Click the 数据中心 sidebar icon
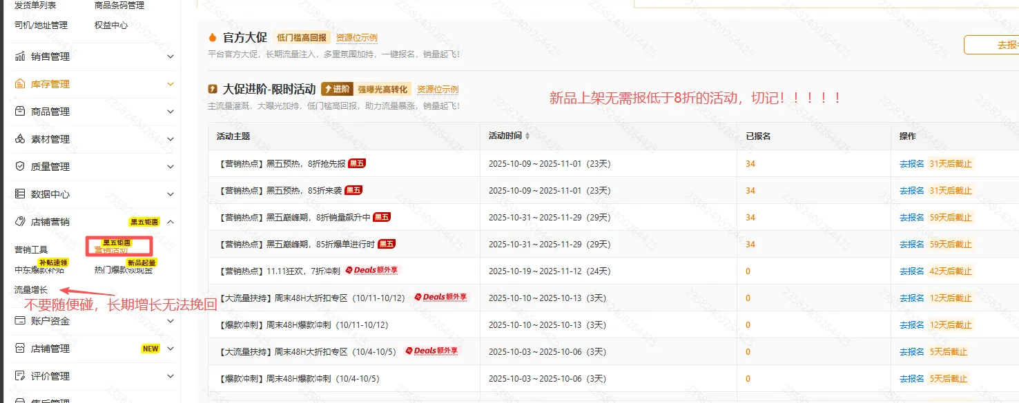Image resolution: width=1019 pixels, height=403 pixels. click(20, 194)
